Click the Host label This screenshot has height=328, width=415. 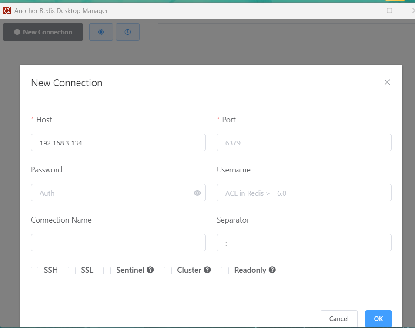pyautogui.click(x=44, y=120)
